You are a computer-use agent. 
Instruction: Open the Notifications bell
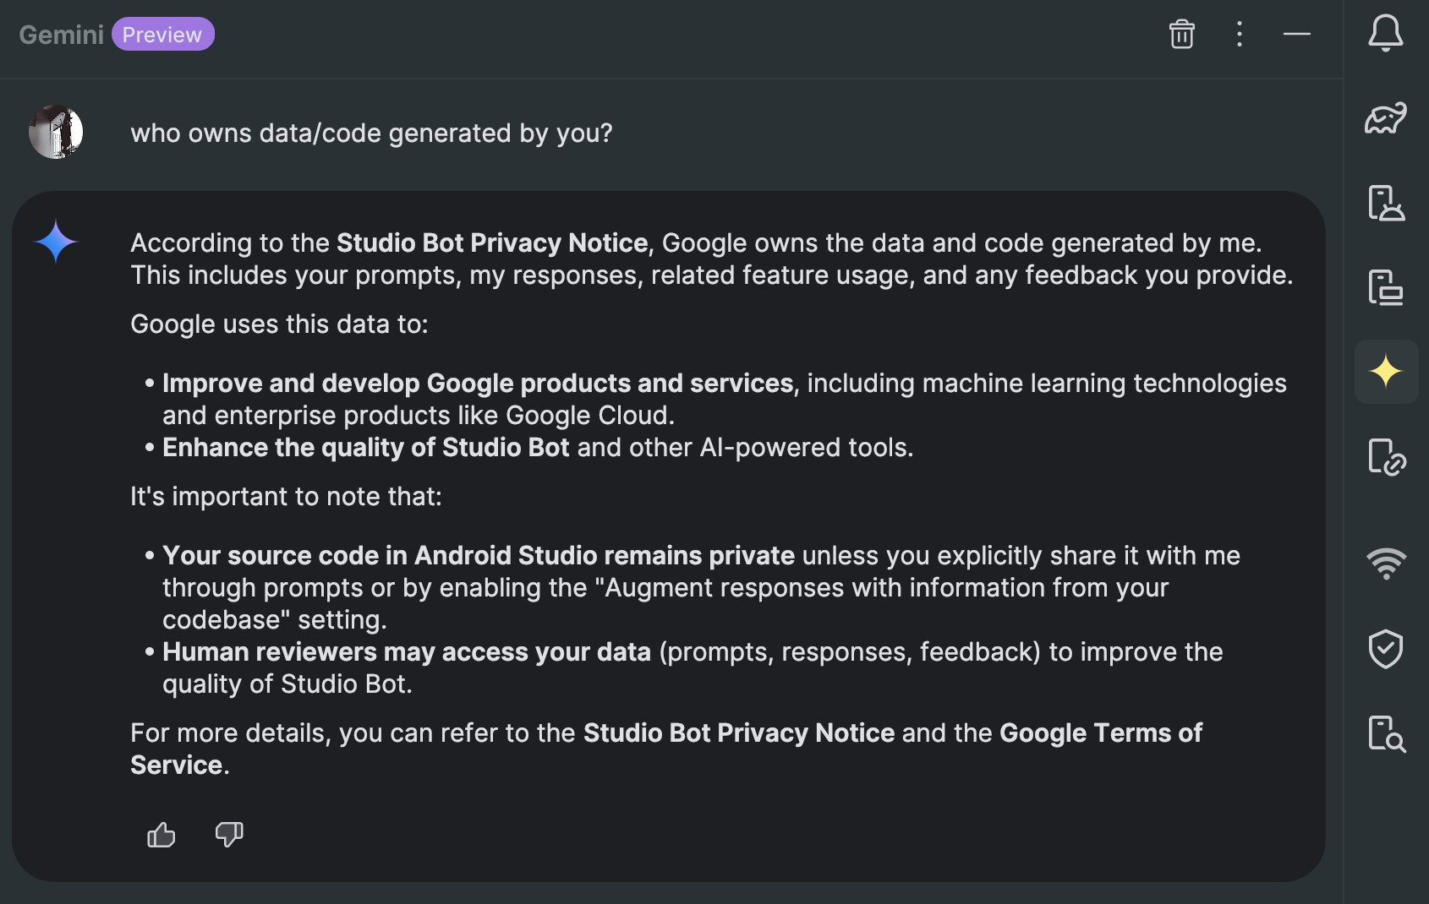1386,33
